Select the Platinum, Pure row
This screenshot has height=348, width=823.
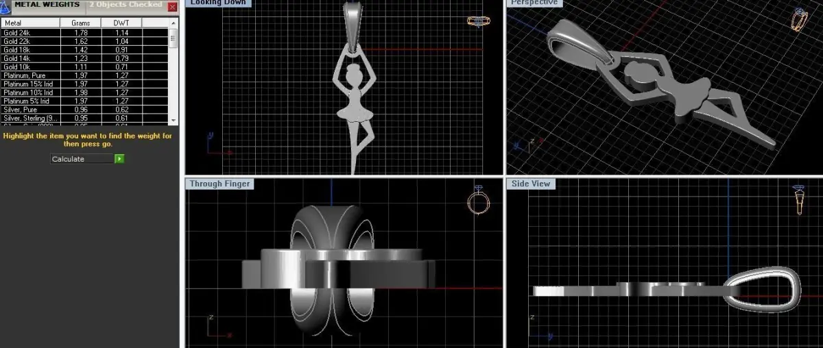tap(84, 75)
